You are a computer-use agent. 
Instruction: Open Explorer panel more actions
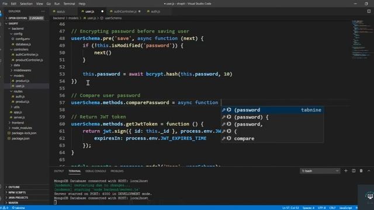[x=43, y=11]
